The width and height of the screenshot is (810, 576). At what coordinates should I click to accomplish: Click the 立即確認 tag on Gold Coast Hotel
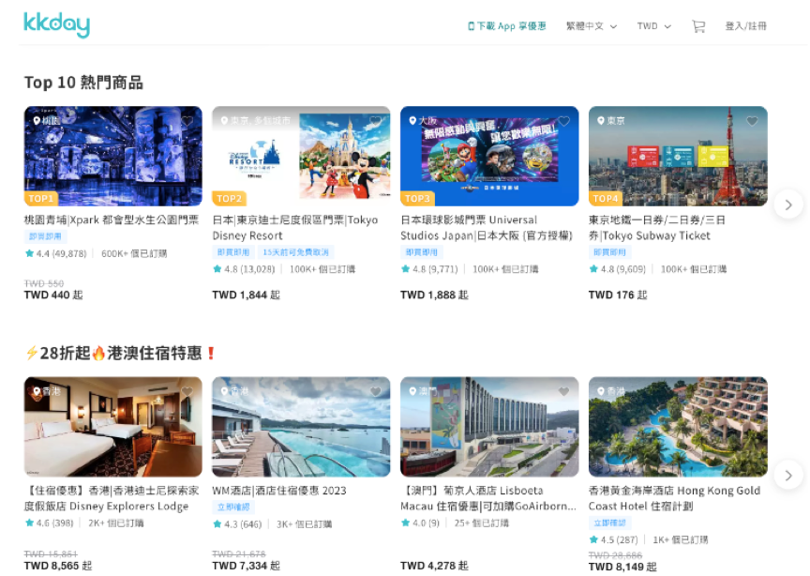tap(609, 523)
